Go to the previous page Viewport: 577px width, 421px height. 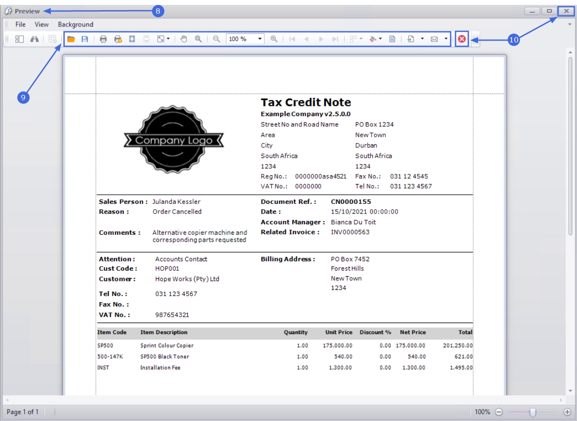(307, 39)
